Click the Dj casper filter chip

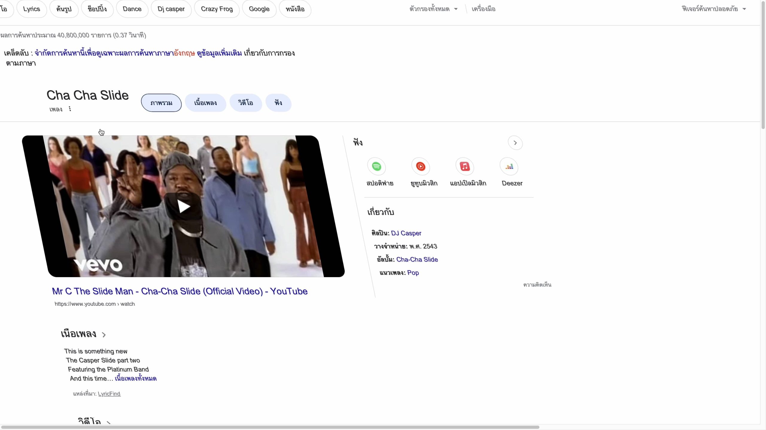171,9
